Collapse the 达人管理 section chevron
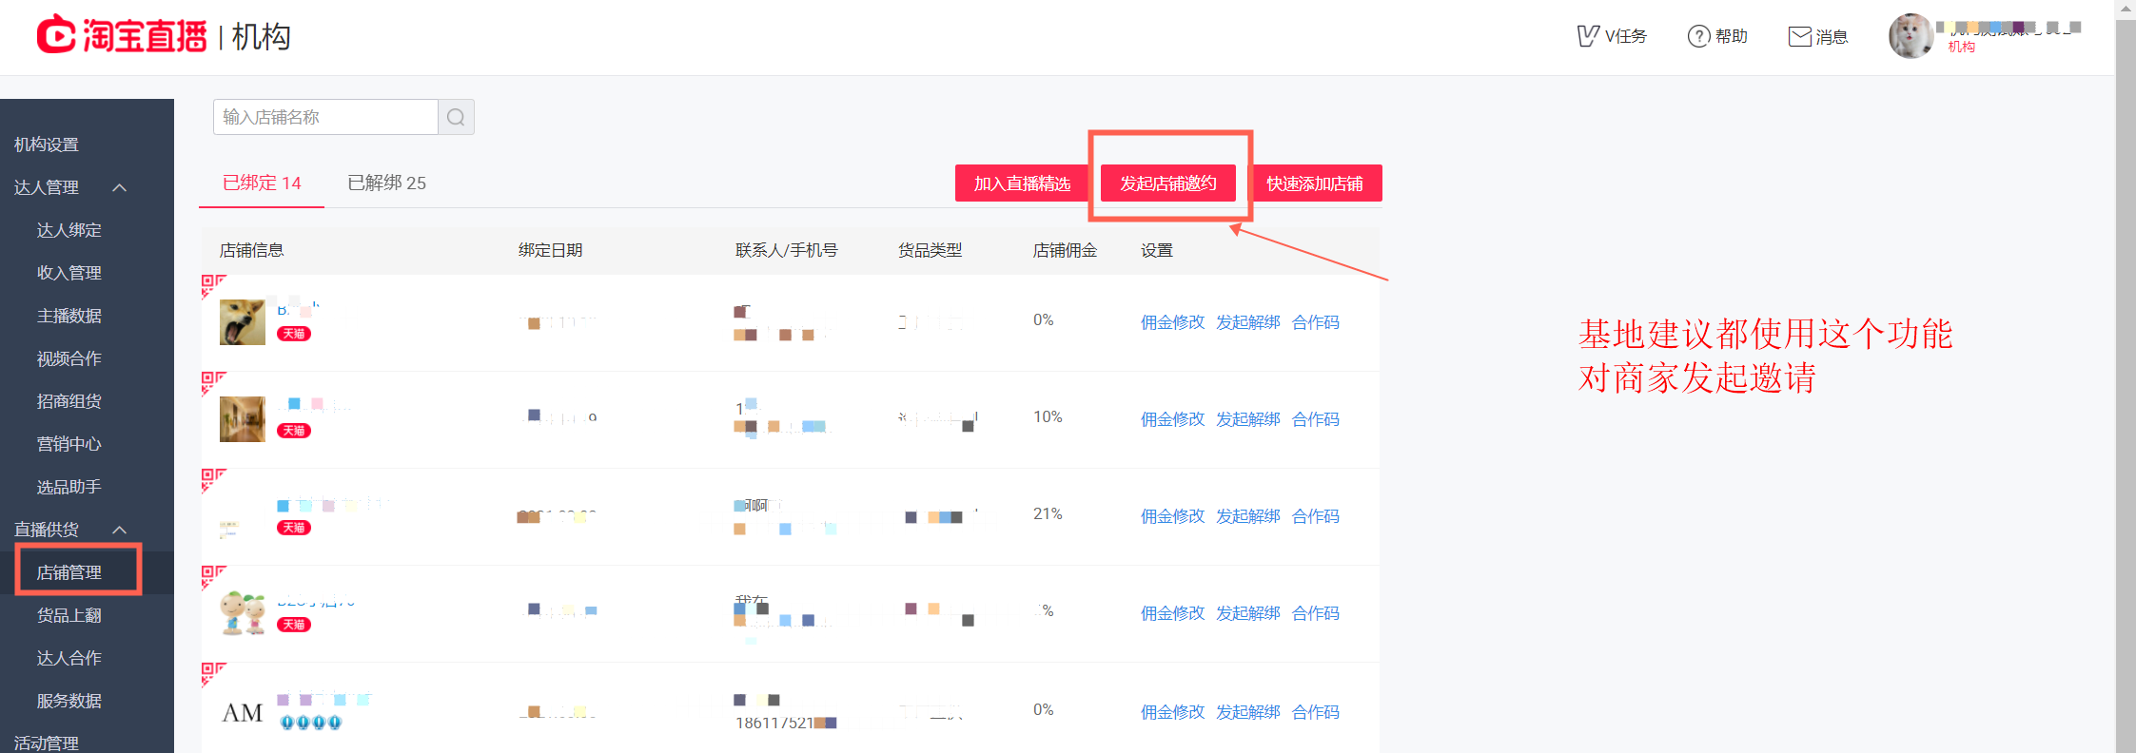Viewport: 2136px width, 753px height. pyautogui.click(x=120, y=187)
